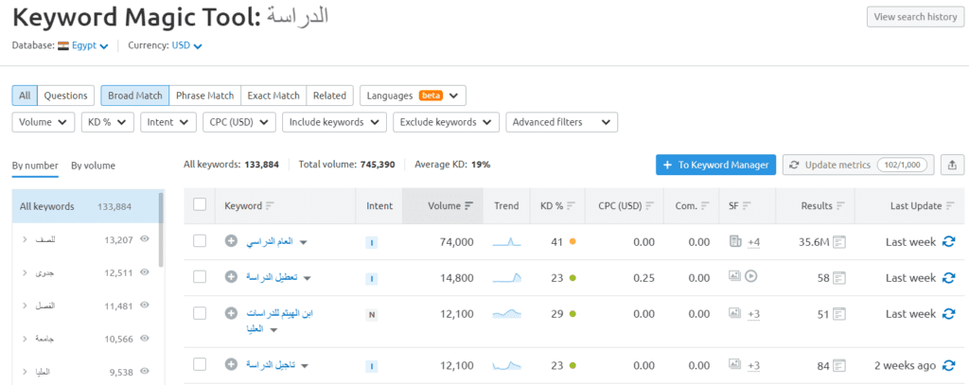Open the USD currency dropdown

click(x=186, y=45)
